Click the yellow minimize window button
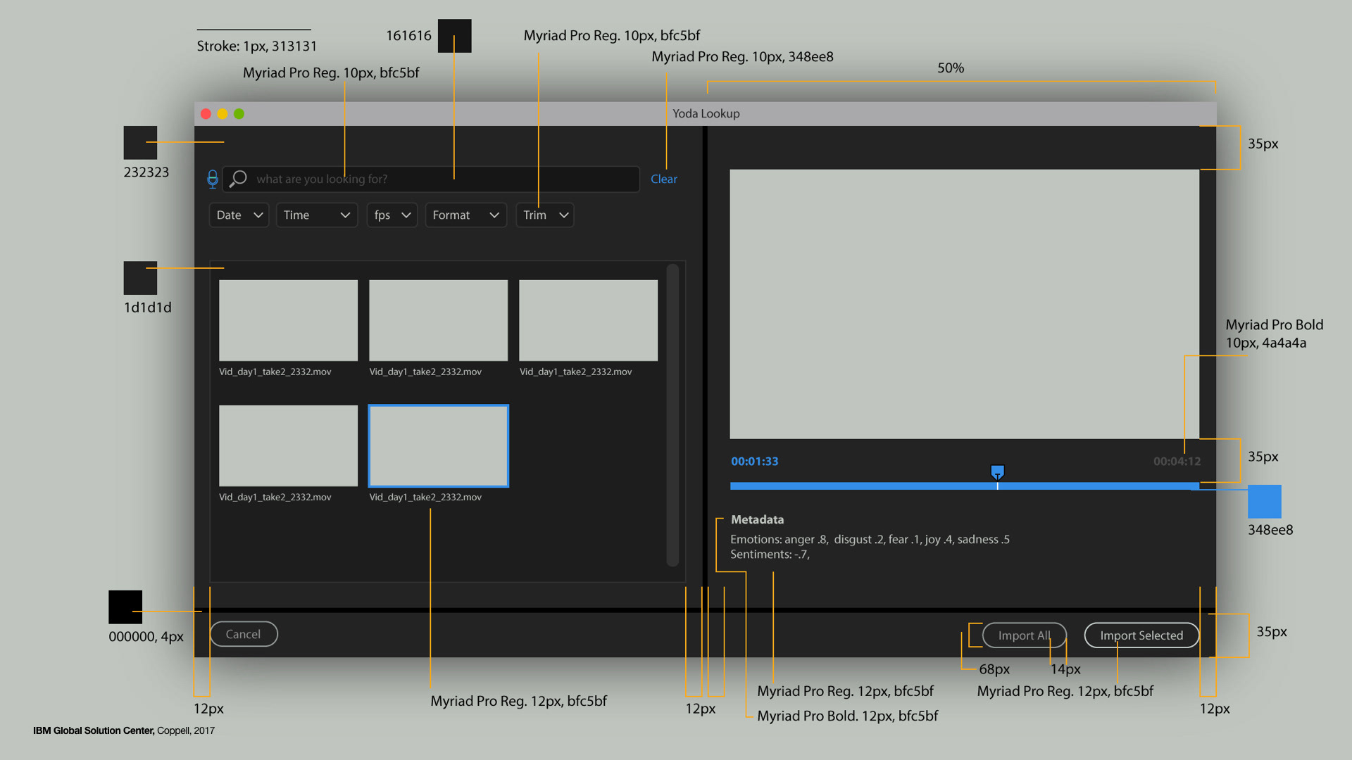Viewport: 1352px width, 760px height. coord(223,114)
